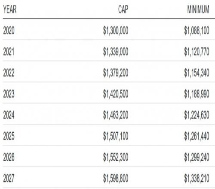Select the $1,300,000 cap value

116,30
